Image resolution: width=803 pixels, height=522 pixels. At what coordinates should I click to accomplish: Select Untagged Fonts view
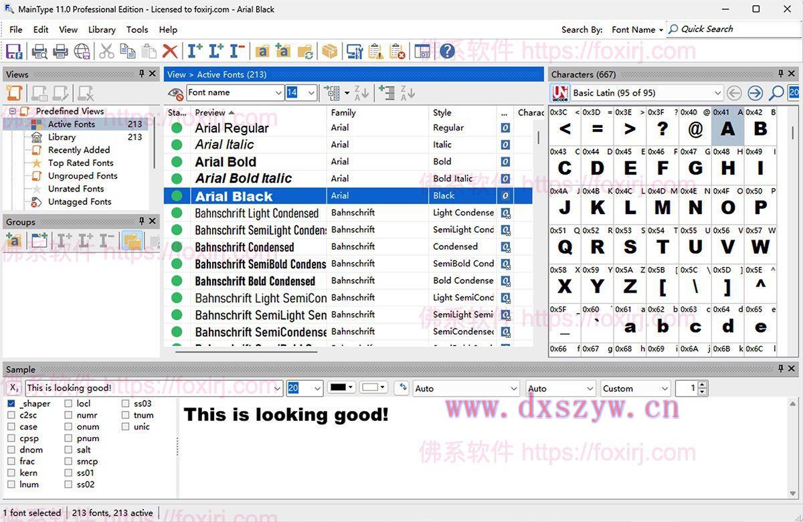tap(80, 201)
